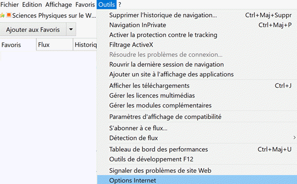
Task: Click the Ajouter aux Favoris button
Action: click(33, 29)
